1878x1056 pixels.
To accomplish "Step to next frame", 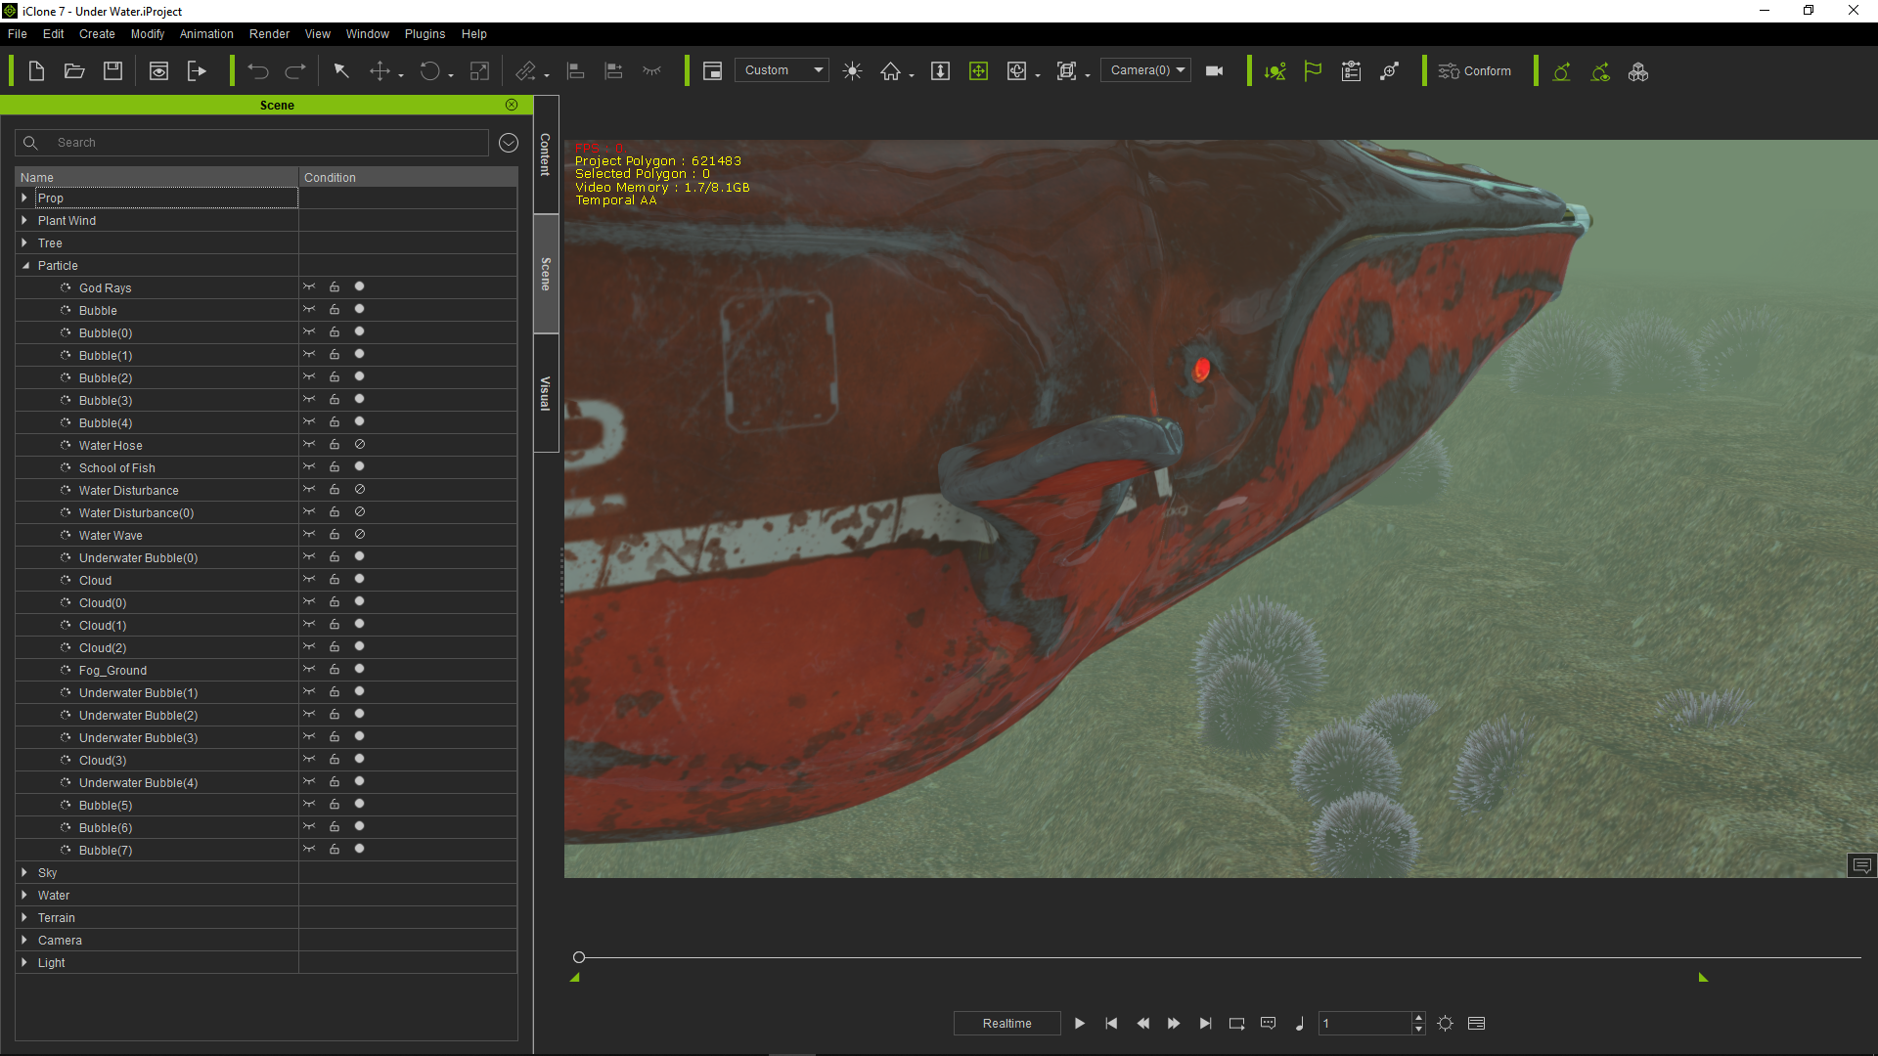I will [x=1174, y=1024].
